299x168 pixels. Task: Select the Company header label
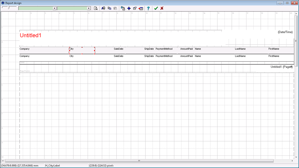coord(25,49)
